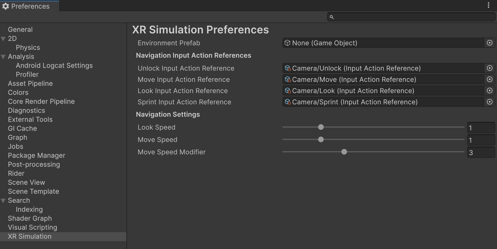Click the Camera/Unlock input action asset icon

point(288,68)
